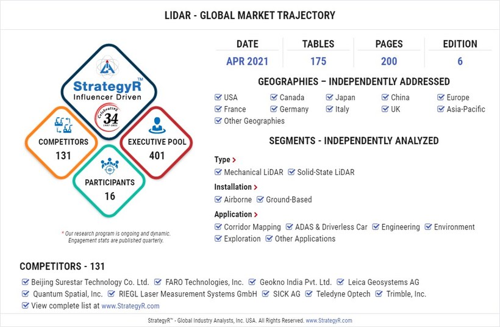Image resolution: width=500 pixels, height=327 pixels.
Task: Toggle the France geography checkbox
Action: 218,109
